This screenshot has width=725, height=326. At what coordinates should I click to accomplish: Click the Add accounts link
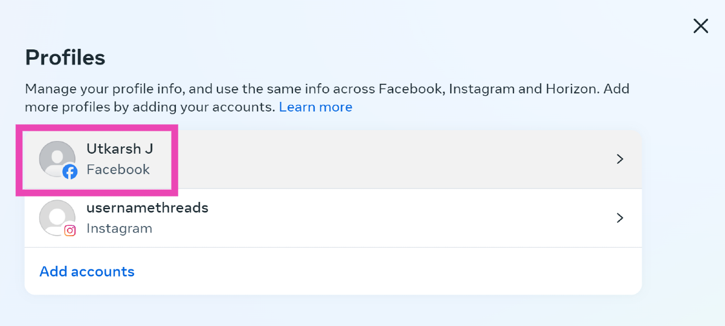(x=87, y=272)
